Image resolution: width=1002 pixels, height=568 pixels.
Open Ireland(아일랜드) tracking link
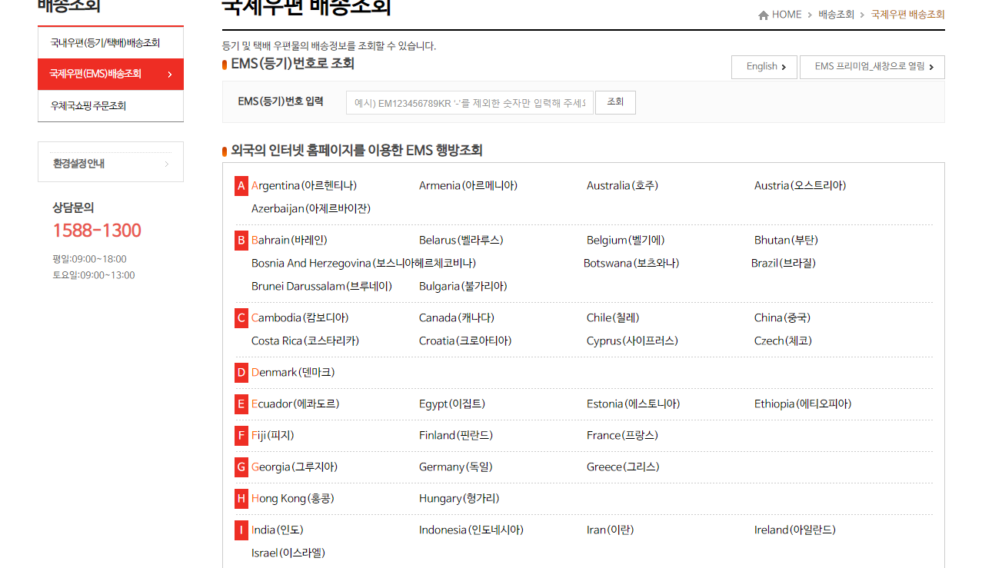(795, 530)
